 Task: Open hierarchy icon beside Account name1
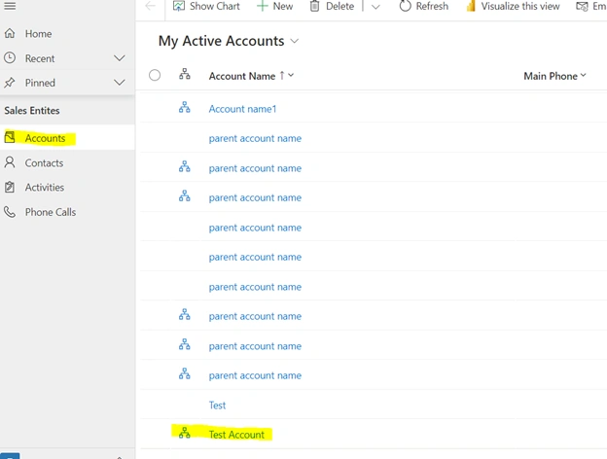[x=185, y=108]
